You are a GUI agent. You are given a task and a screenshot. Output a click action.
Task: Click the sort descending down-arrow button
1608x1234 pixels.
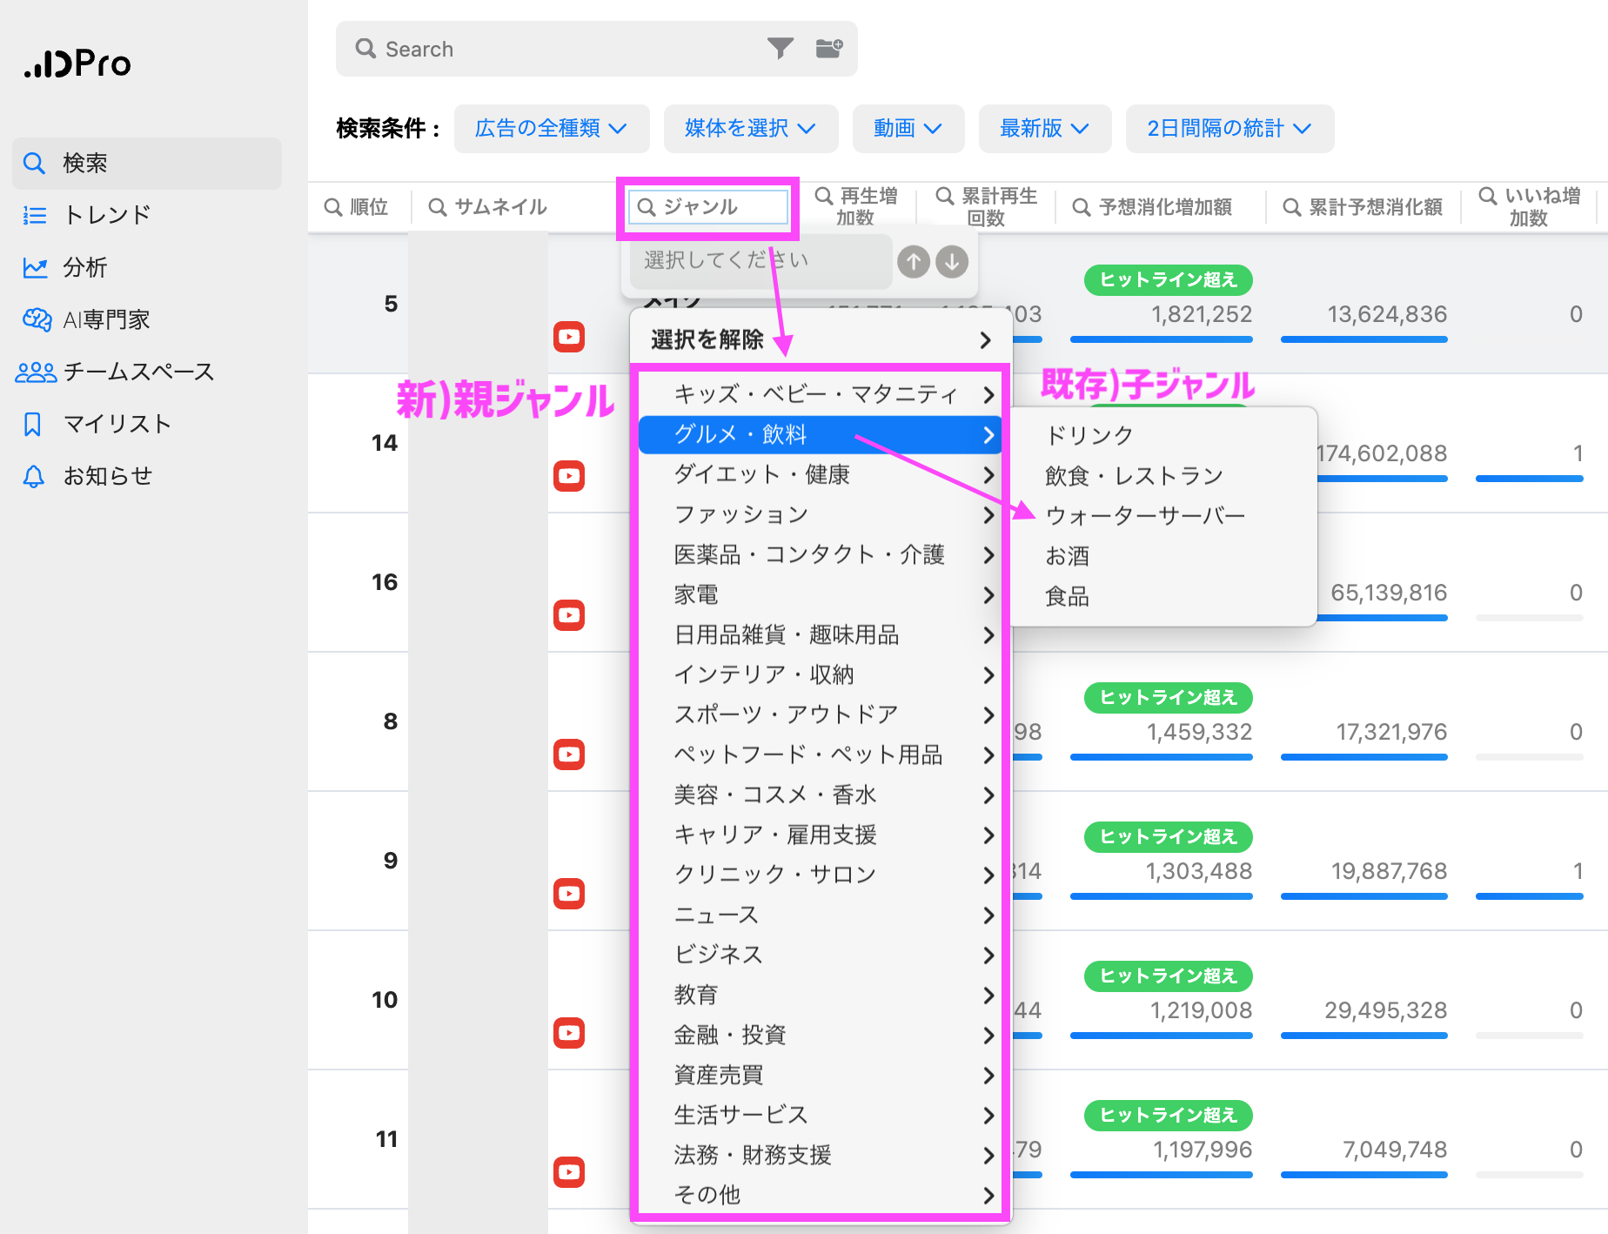[952, 261]
